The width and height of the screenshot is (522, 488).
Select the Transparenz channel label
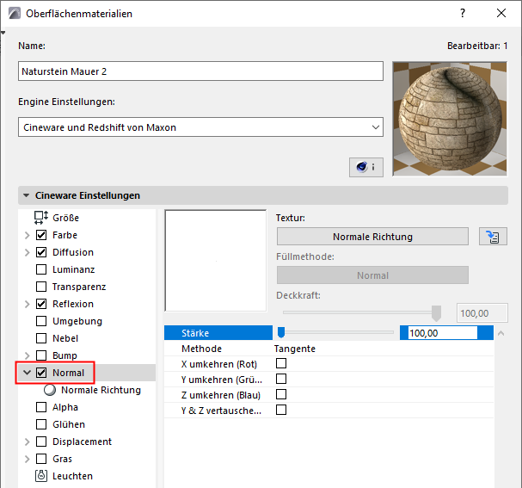pyautogui.click(x=79, y=287)
